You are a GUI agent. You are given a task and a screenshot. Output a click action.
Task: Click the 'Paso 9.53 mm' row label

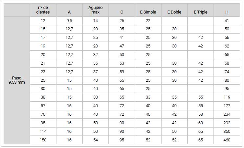point(17,80)
